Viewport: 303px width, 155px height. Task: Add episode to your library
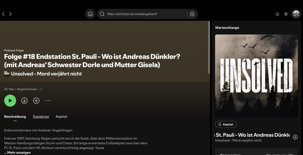tap(36, 101)
